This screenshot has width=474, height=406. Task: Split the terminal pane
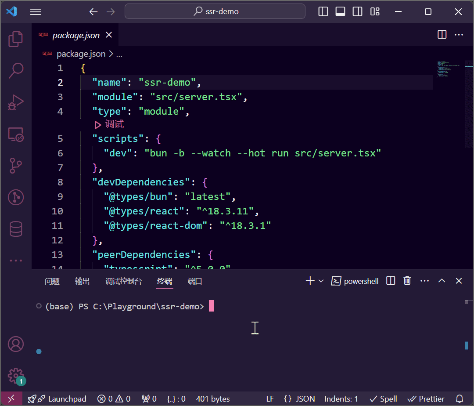point(391,281)
